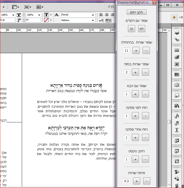
Task: Increase רוחב טקסט with plus
Action: (135, 159)
